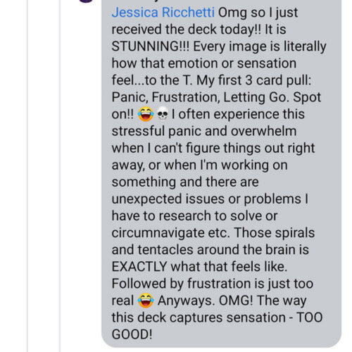
Task: Click the commenter's avatar above the name
Action: pyautogui.click(x=86, y=1)
